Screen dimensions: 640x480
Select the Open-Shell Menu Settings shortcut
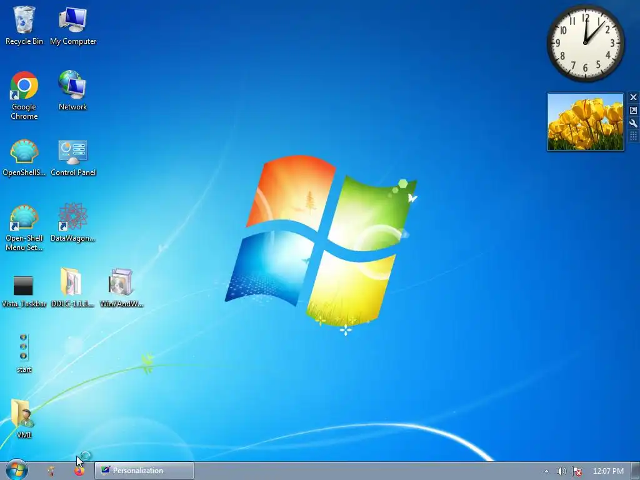click(x=24, y=227)
